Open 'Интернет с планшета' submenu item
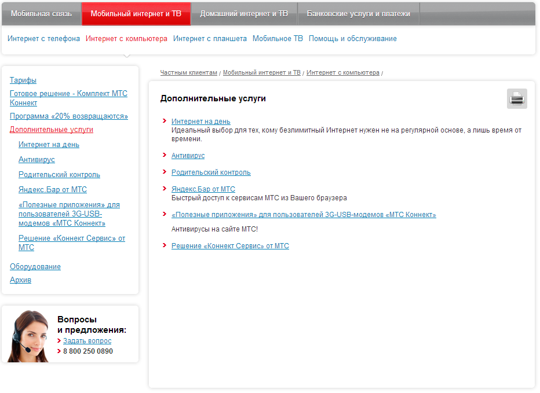Screen dimensions: 540x393 coord(210,39)
